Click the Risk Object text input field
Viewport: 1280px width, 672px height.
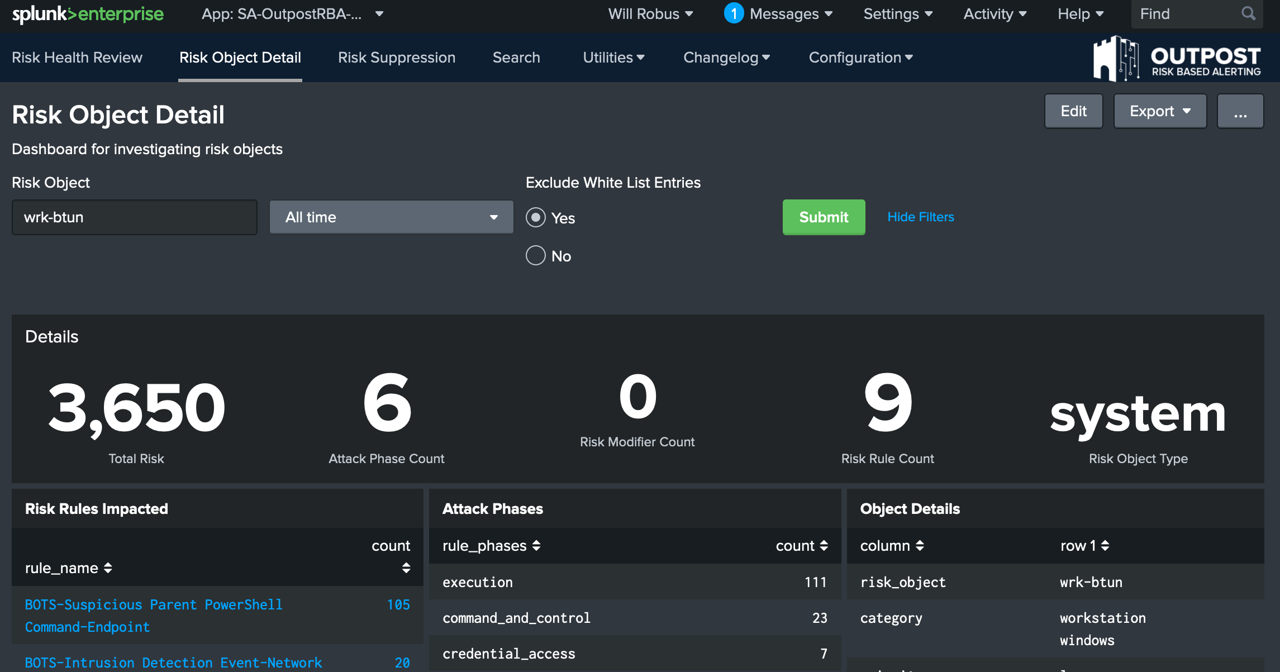point(135,217)
